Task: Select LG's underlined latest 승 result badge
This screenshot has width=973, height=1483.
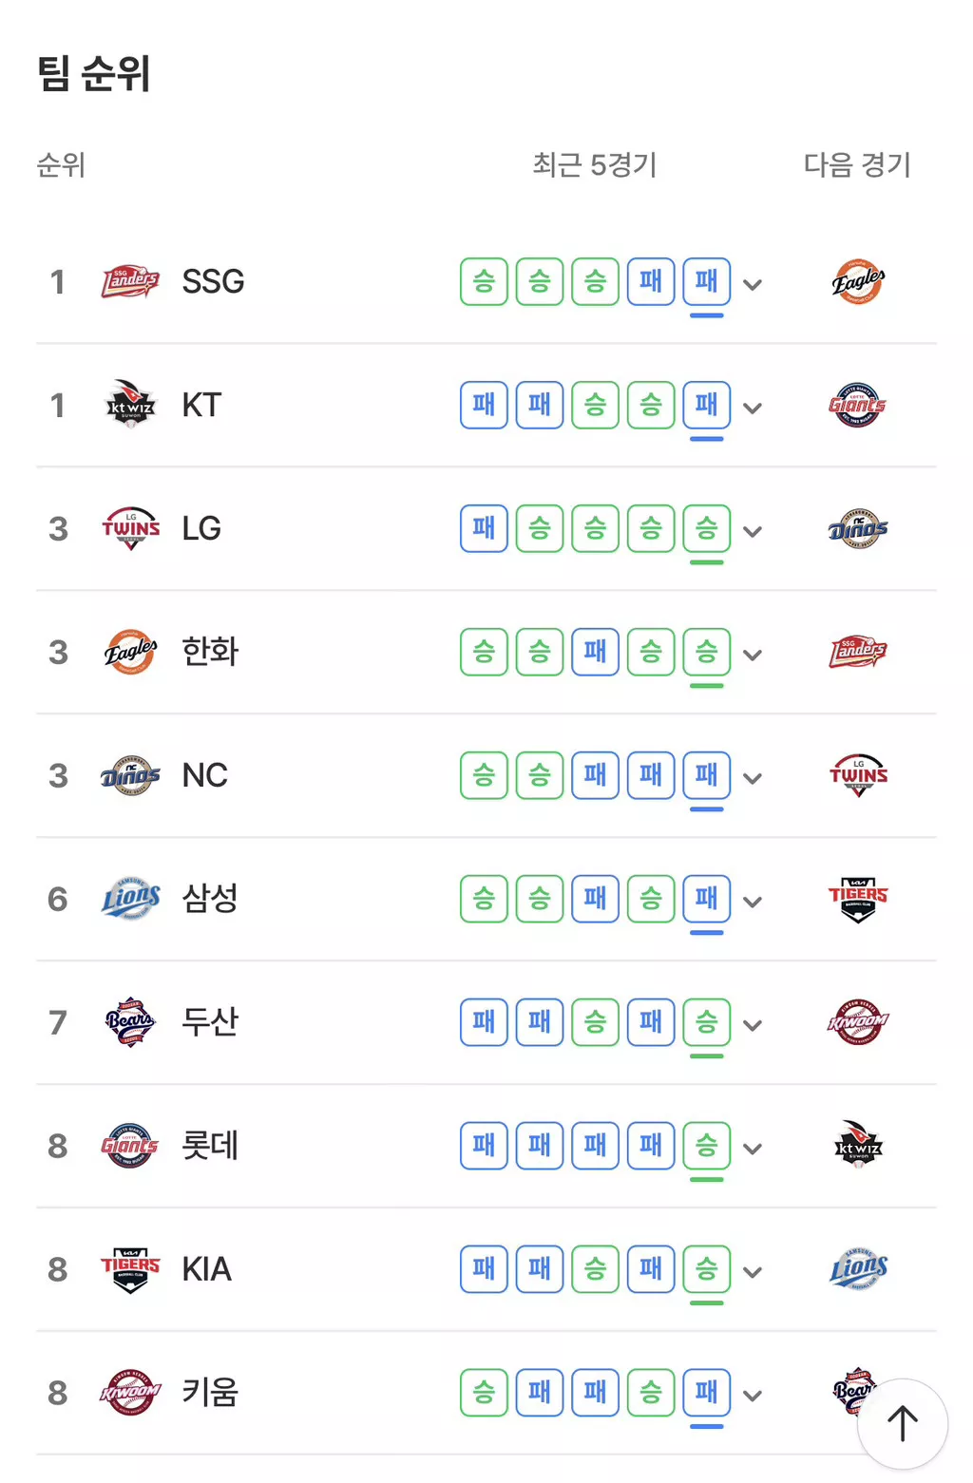Action: coord(706,528)
